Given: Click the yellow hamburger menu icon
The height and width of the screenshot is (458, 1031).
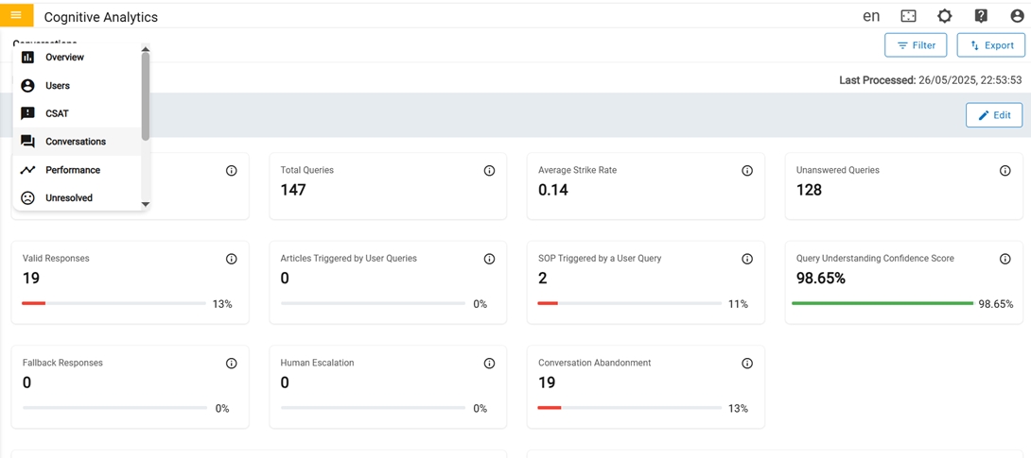Looking at the screenshot, I should [x=16, y=15].
